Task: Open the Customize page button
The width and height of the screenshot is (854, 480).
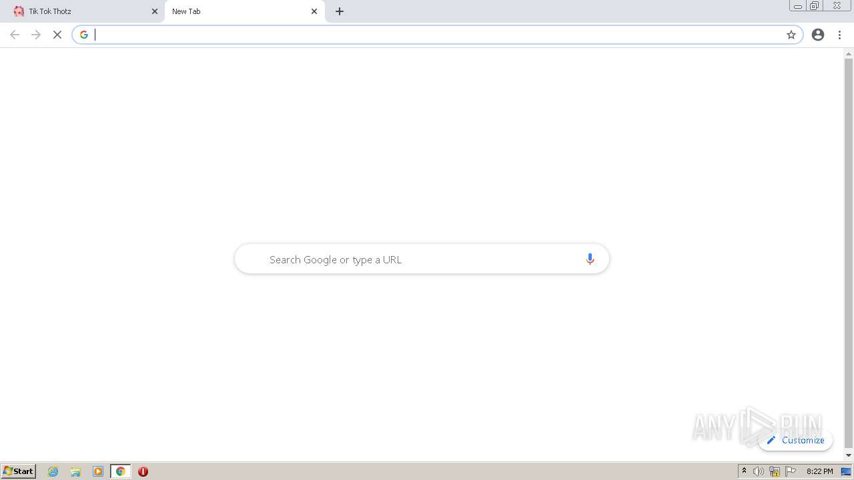Action: (796, 440)
